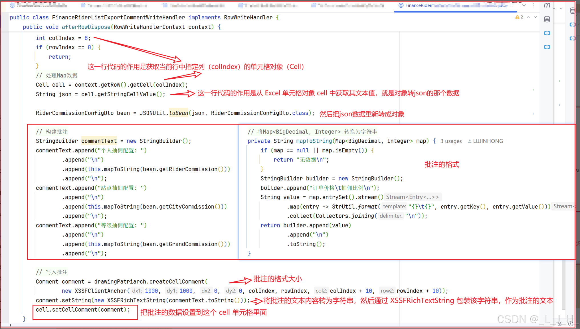Click the XSSFRichTextString class name
Viewport: 580px width, 329px height.
[136, 300]
